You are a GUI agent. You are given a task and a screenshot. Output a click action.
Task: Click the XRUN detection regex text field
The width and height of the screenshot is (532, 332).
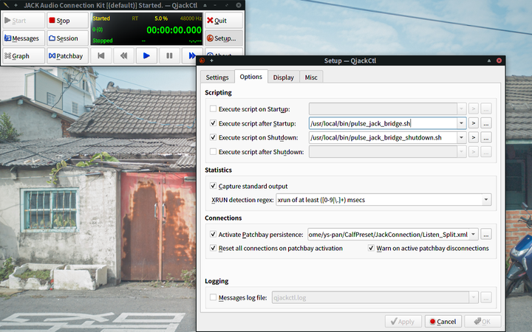point(378,199)
